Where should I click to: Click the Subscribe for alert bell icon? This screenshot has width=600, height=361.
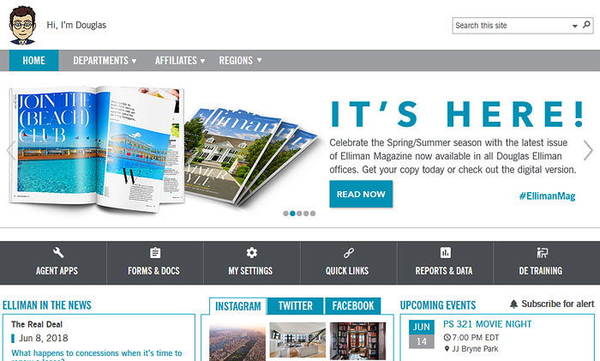coord(513,304)
